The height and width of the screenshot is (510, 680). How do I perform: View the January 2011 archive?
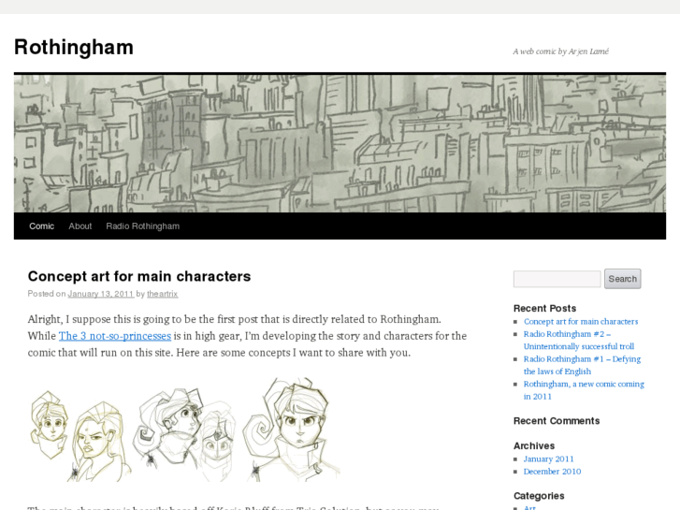pyautogui.click(x=549, y=459)
